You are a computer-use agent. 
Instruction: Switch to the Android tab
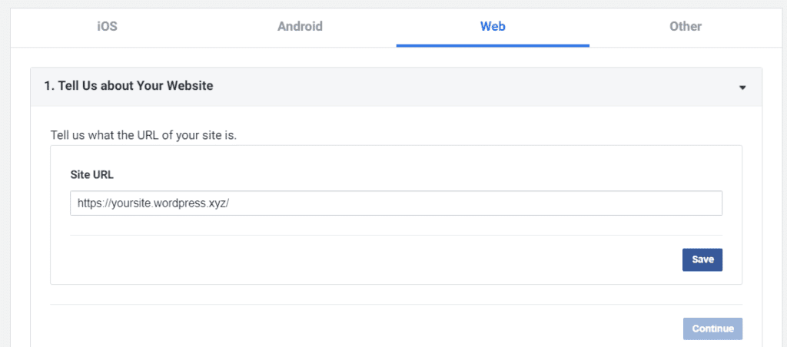(300, 26)
